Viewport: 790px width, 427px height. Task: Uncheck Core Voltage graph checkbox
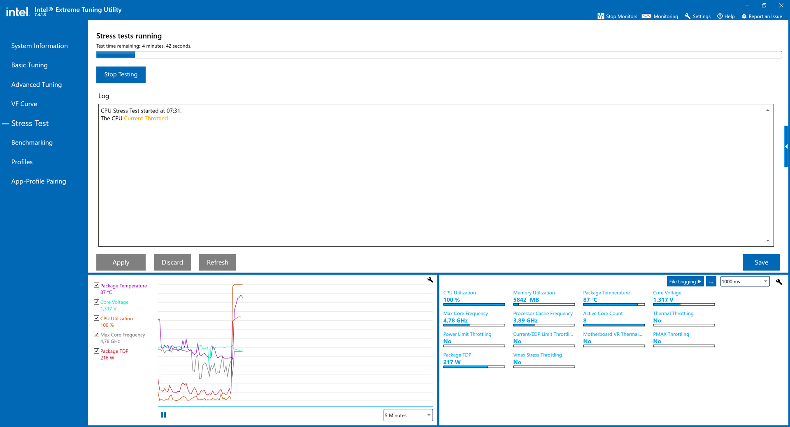(x=96, y=302)
